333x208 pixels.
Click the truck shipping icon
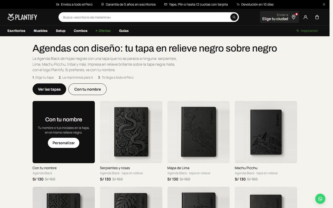click(57, 4)
